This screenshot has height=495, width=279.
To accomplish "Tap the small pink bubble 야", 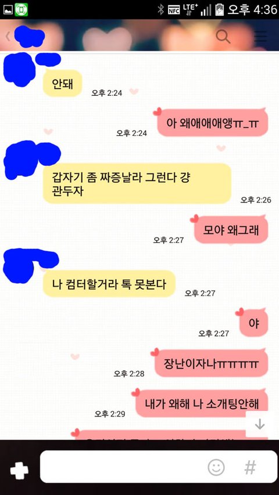I will point(253,323).
